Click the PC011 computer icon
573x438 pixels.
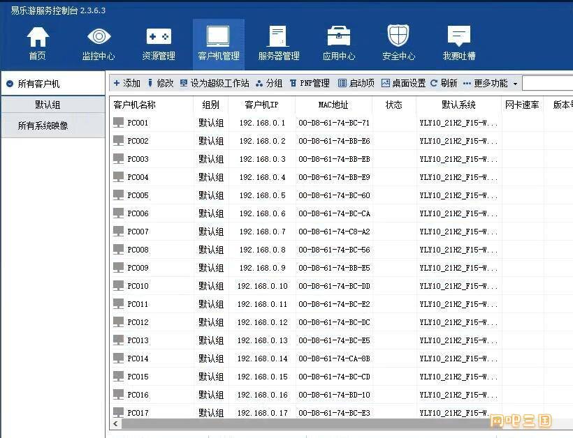(118, 304)
